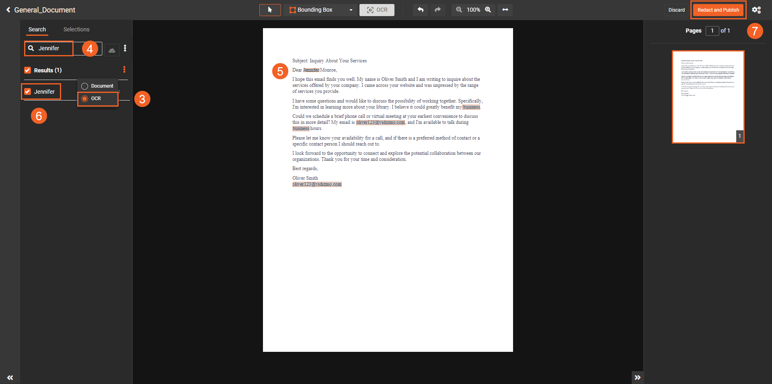
Task: Click the Redact and Publish button
Action: point(718,10)
